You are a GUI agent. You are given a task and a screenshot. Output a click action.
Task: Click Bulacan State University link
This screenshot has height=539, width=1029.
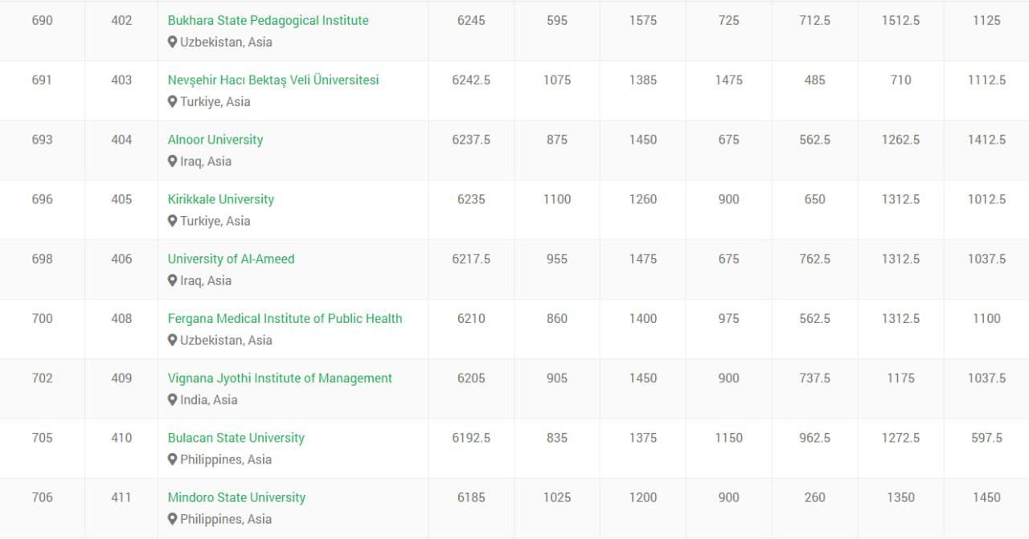point(236,438)
